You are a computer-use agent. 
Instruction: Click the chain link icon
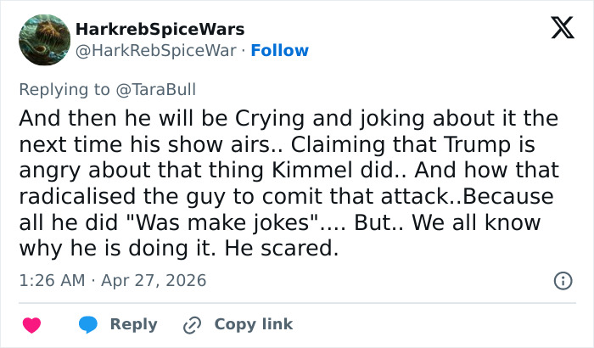coord(193,325)
